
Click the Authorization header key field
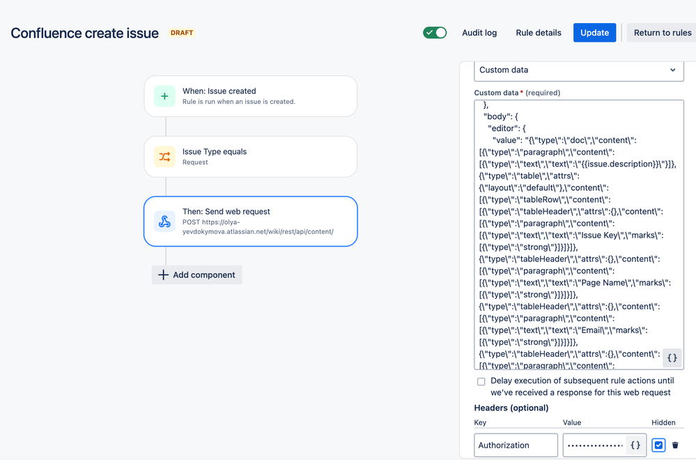(516, 445)
